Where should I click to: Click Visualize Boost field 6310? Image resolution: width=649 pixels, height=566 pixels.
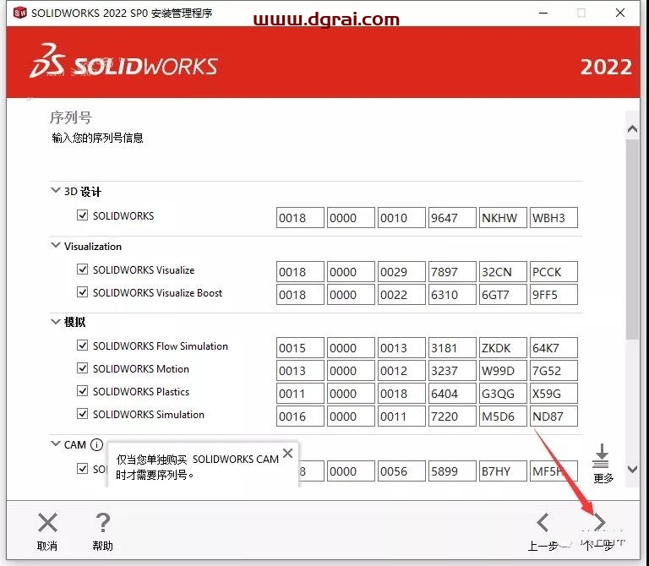point(452,295)
